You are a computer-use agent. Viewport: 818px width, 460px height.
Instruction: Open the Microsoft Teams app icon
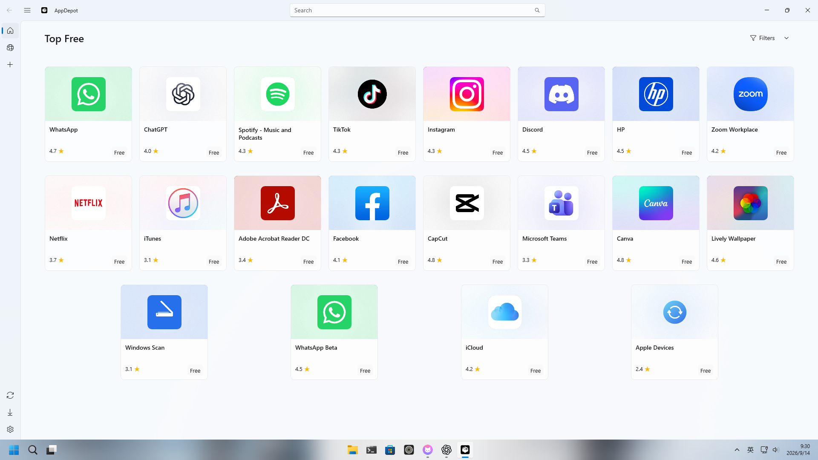coord(562,203)
